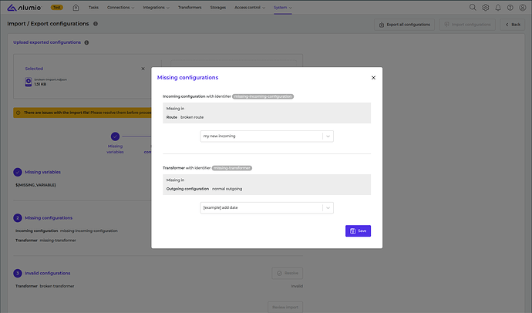This screenshot has height=313, width=532.
Task: Click the Alumio logo
Action: (x=25, y=8)
